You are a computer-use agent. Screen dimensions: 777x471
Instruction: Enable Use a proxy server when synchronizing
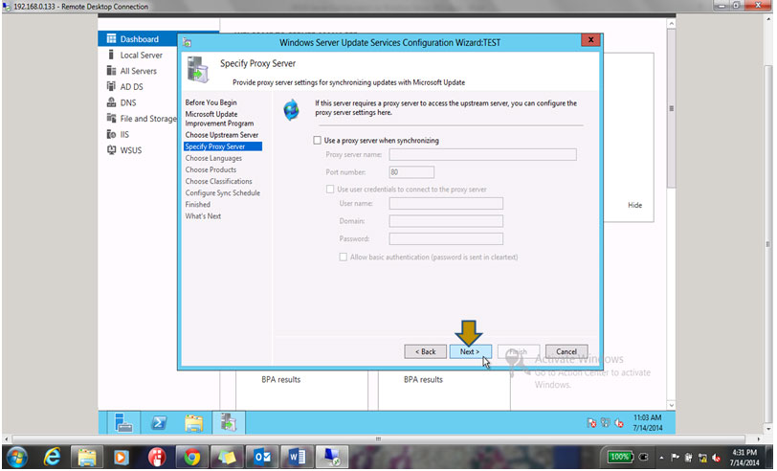coord(317,141)
